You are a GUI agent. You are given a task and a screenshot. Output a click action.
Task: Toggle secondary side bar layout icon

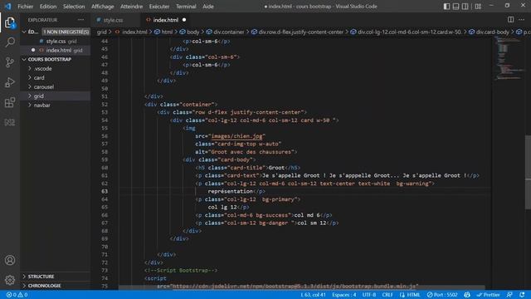(465, 6)
